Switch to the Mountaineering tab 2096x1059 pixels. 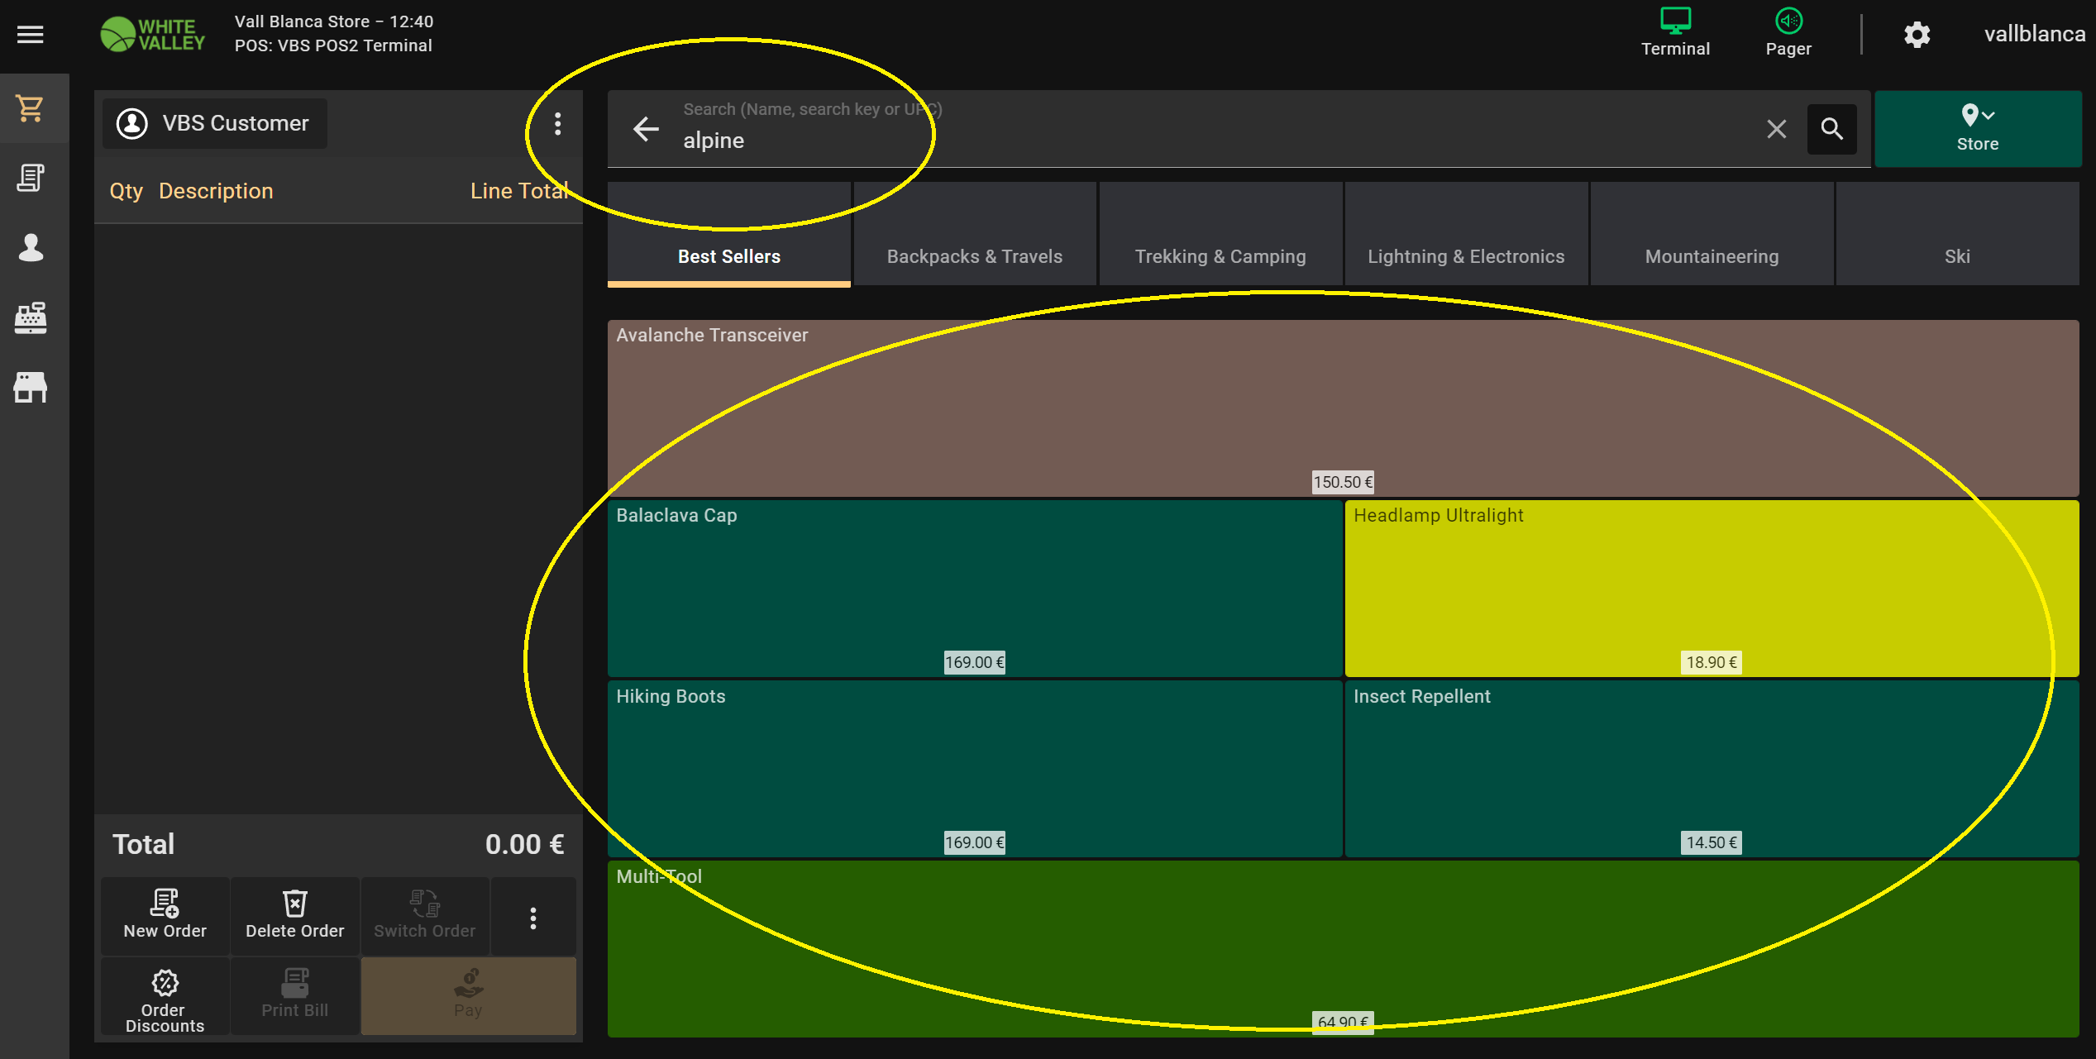coord(1712,256)
